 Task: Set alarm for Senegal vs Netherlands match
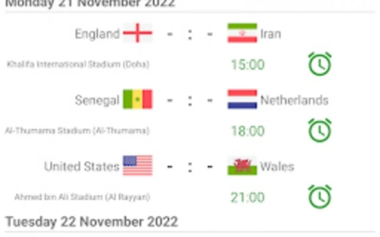pyautogui.click(x=320, y=131)
